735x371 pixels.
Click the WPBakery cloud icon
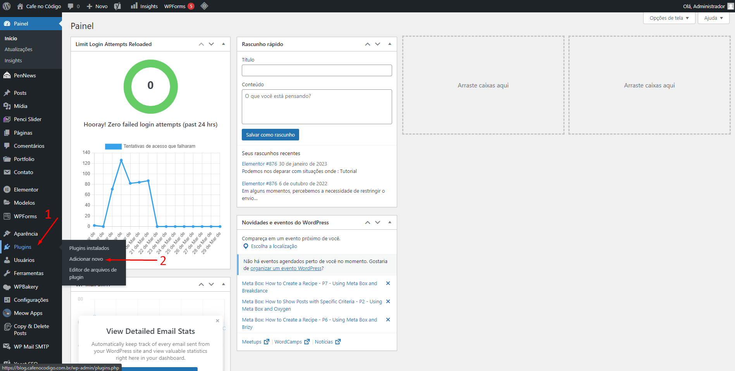(x=7, y=287)
